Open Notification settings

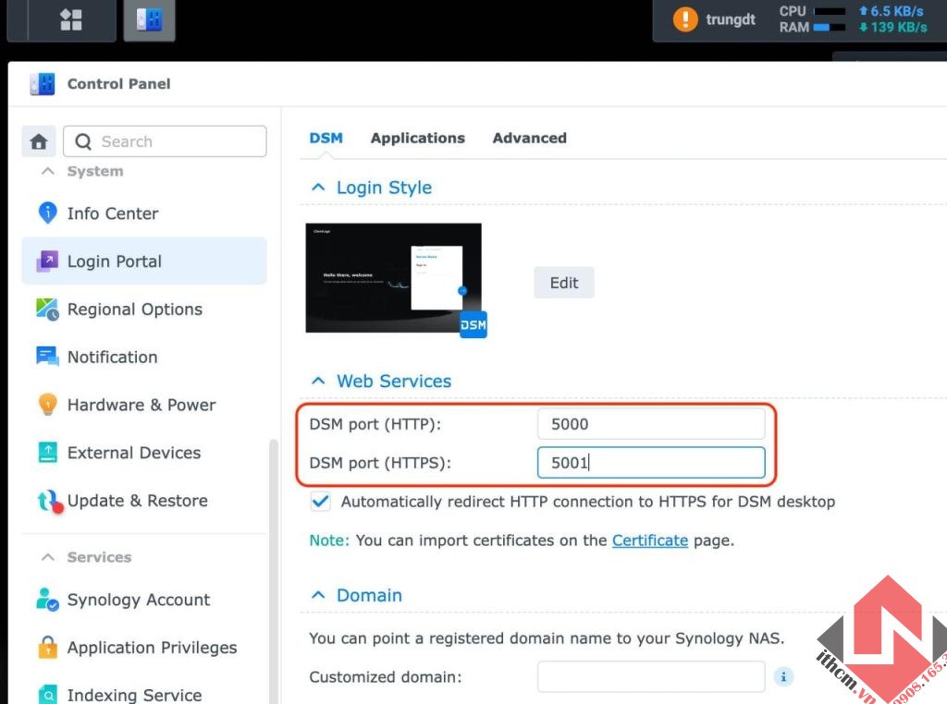tap(112, 357)
